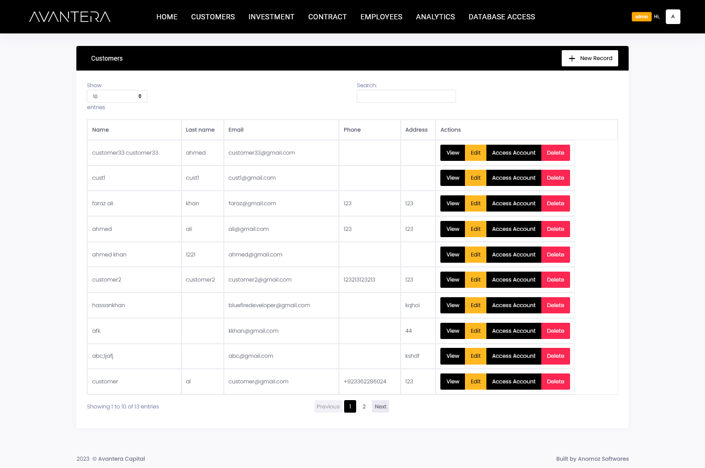Viewport: 705px width, 468px height.
Task: Click the Search input field
Action: [406, 97]
